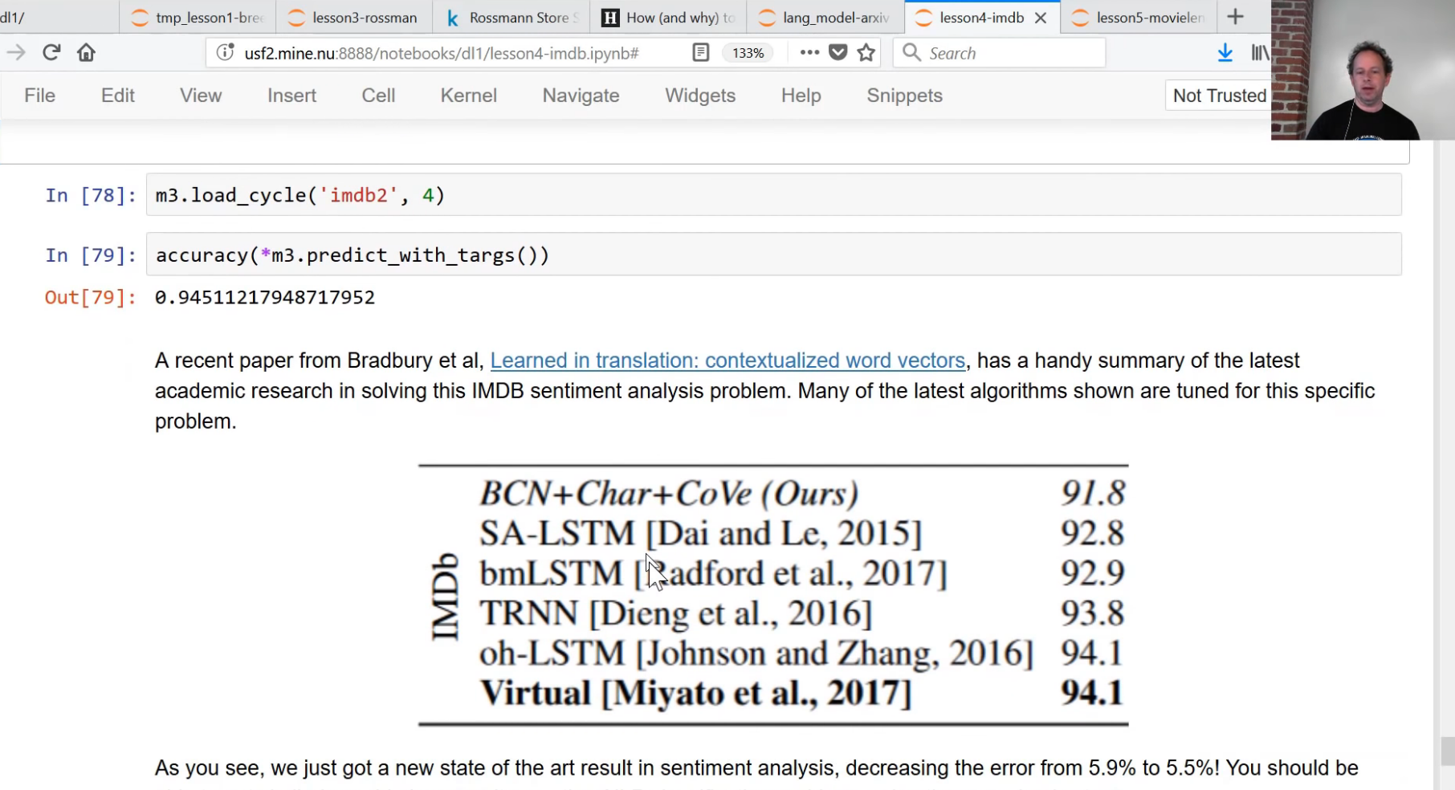Click the browser Search input field

(1012, 53)
